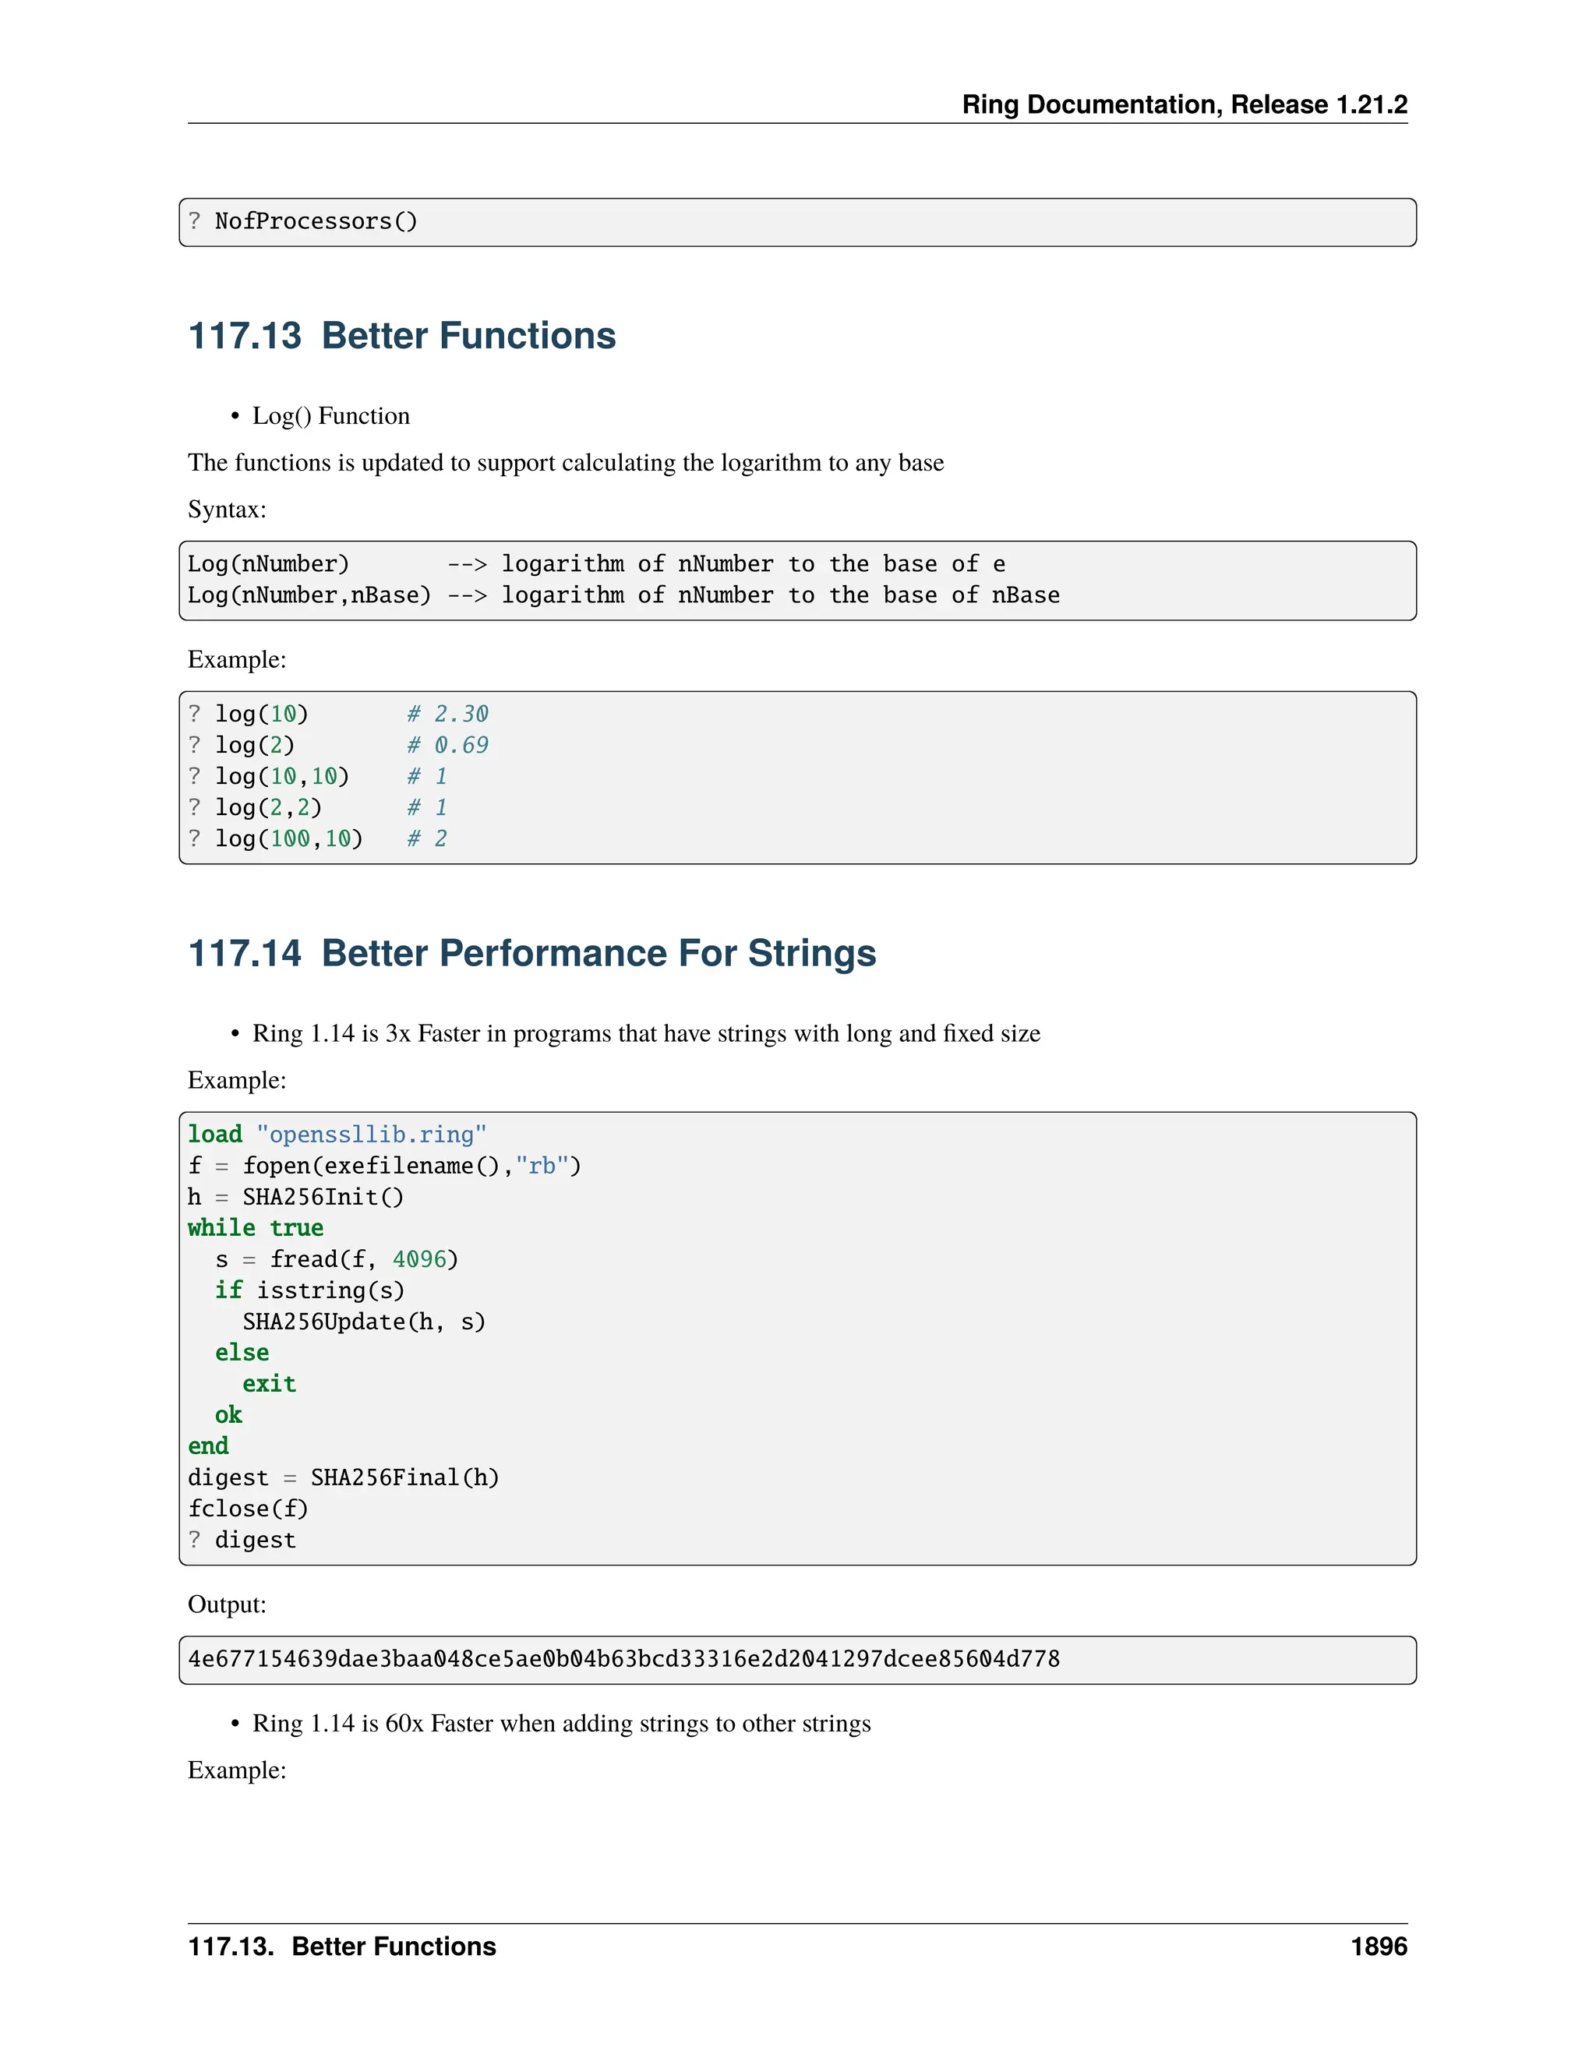Click the "openssllib.ring" string in the code
The image size is (1596, 2065).
tap(372, 1135)
